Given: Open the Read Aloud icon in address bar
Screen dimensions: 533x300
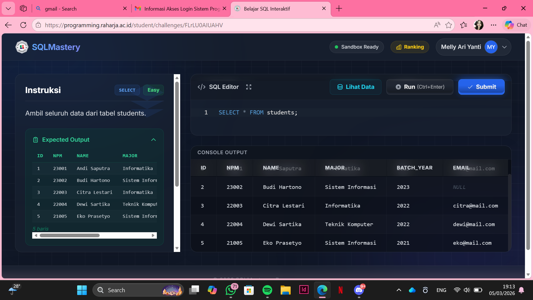Looking at the screenshot, I should tap(437, 25).
